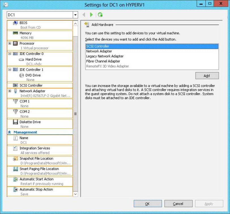Open the DC1 virtual machine dropdown
The height and width of the screenshot is (214, 230).
coord(75,15)
